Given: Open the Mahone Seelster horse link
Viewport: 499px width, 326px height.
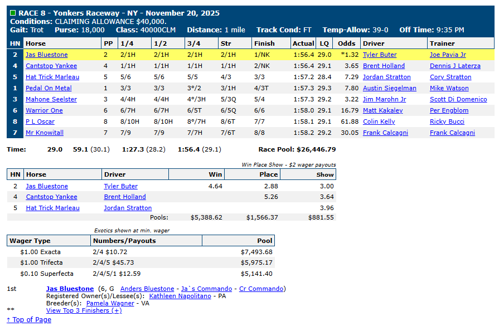Looking at the screenshot, I should click(x=51, y=99).
